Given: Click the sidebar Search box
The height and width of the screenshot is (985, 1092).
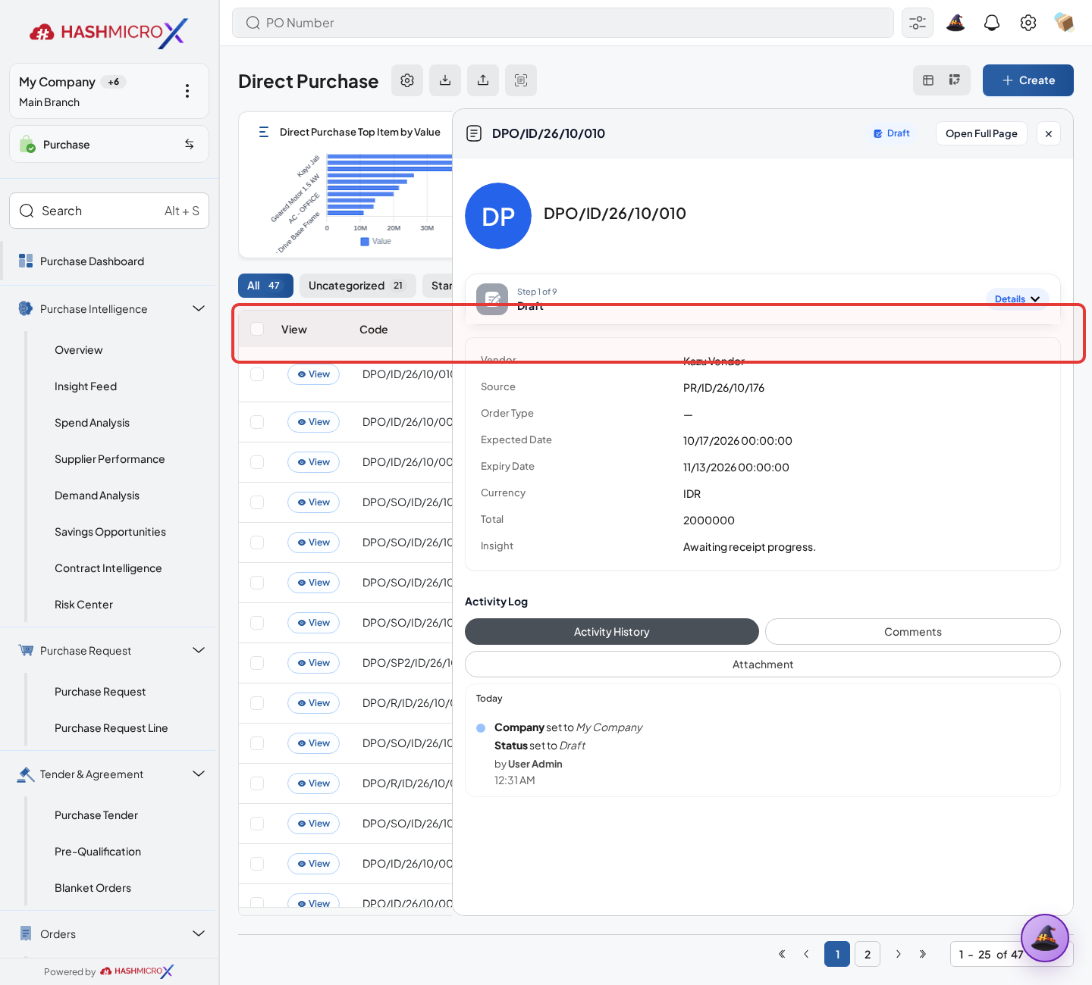Looking at the screenshot, I should click(109, 211).
